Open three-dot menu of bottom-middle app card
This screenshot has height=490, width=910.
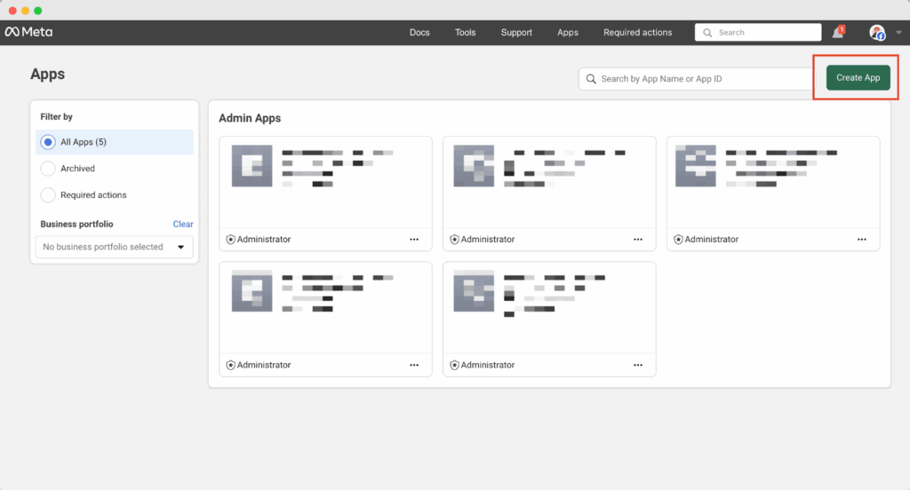638,365
